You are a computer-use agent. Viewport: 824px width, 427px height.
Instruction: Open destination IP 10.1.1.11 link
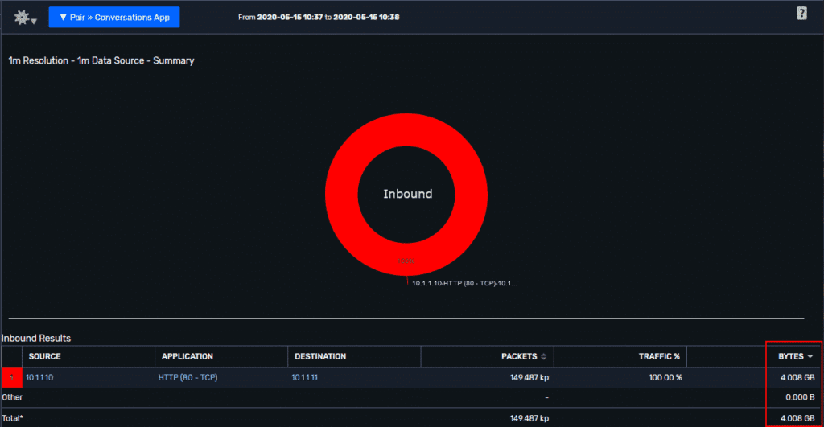click(304, 377)
